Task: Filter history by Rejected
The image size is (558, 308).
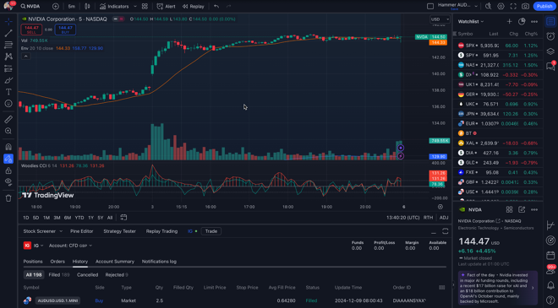Action: pos(117,275)
